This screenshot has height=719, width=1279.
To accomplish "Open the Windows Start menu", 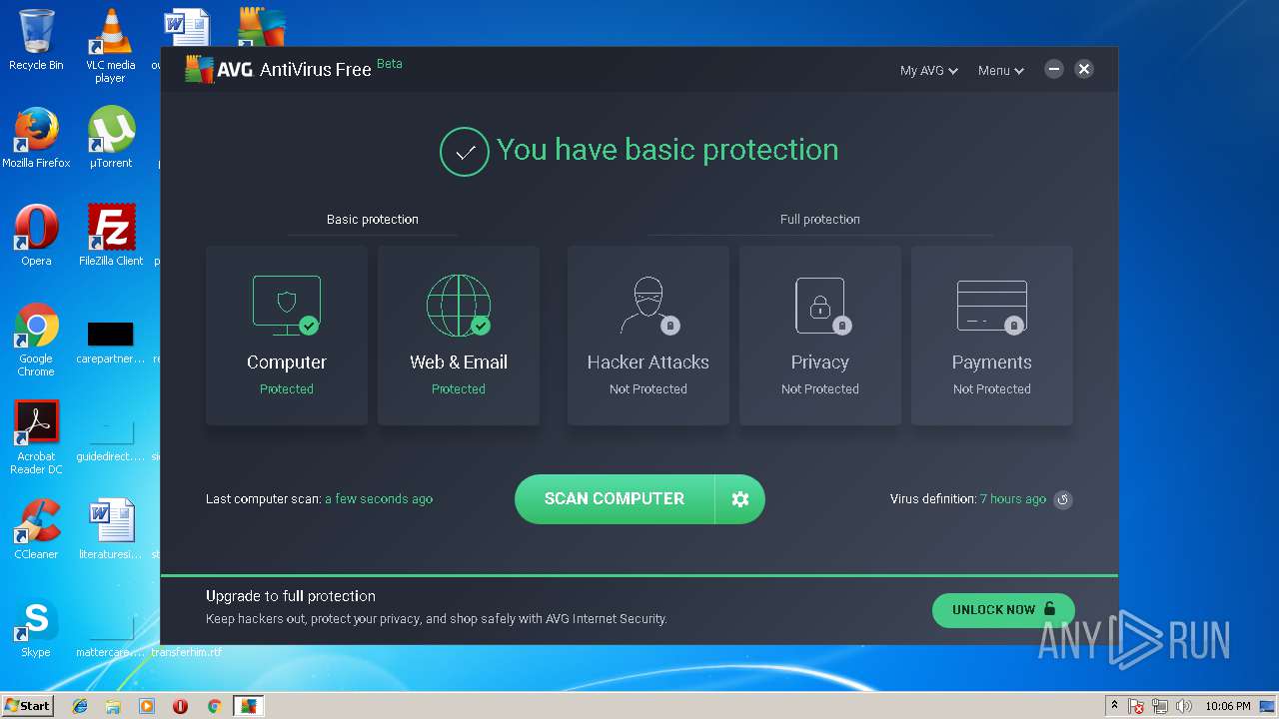I will (28, 706).
